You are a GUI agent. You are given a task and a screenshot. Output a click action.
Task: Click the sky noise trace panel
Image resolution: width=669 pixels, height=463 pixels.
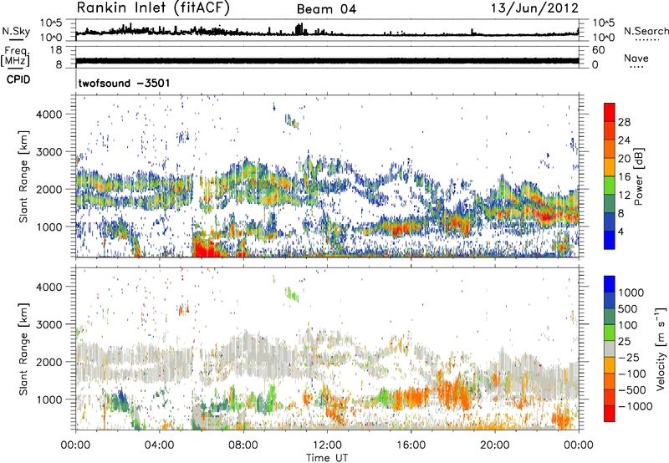327,30
